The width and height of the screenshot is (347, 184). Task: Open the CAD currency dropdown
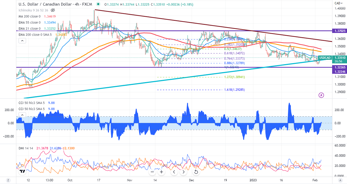point(339,3)
